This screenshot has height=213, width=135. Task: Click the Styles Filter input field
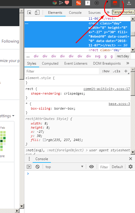62,71
